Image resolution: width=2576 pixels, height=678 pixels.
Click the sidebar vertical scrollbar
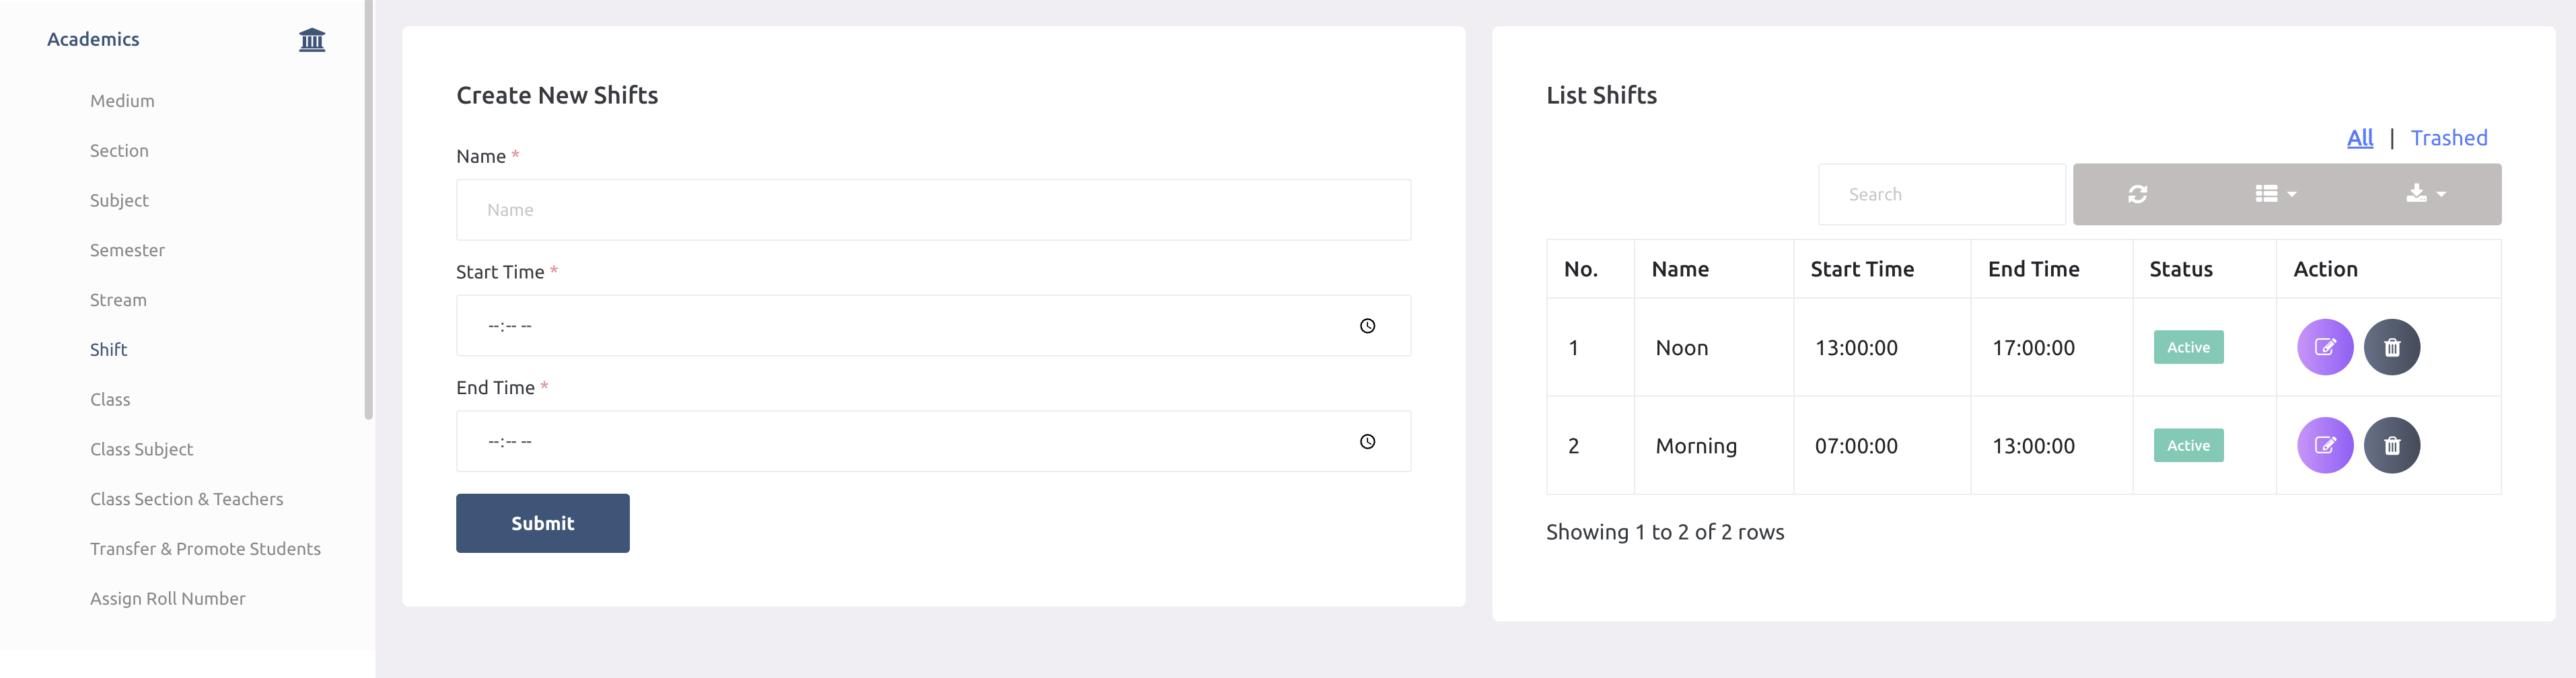point(368,210)
